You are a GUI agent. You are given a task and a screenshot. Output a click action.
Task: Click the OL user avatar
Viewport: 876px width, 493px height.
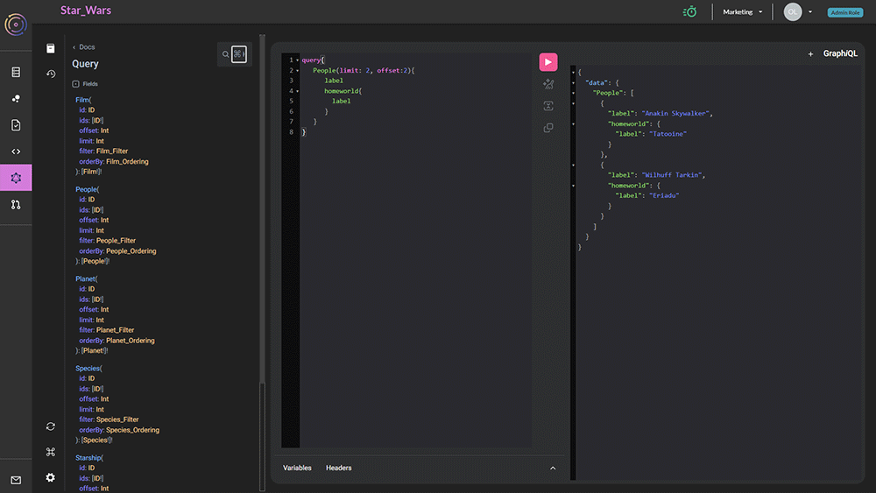click(792, 11)
